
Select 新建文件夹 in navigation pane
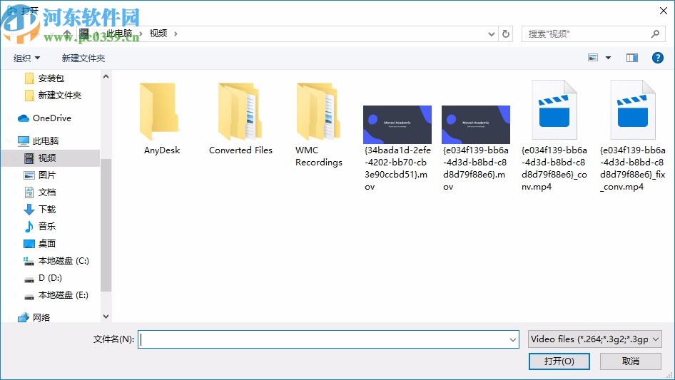[59, 96]
